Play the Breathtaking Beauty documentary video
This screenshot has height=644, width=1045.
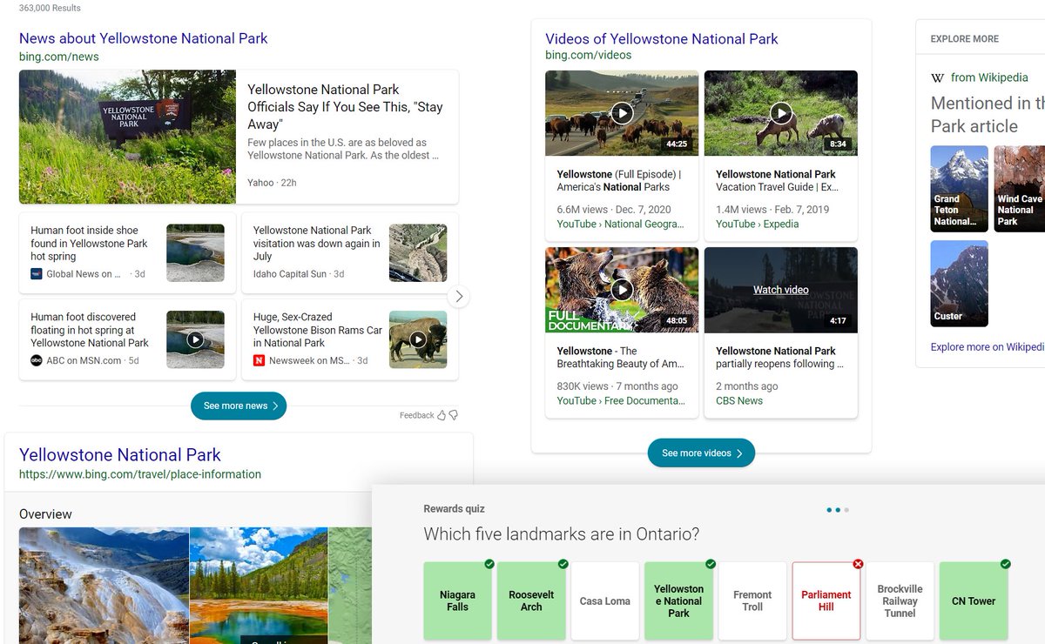click(622, 290)
